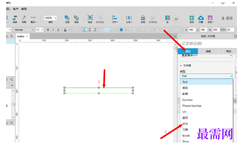Choose Number from type list
Screen dimensions: 240x146
[x=206, y=100]
